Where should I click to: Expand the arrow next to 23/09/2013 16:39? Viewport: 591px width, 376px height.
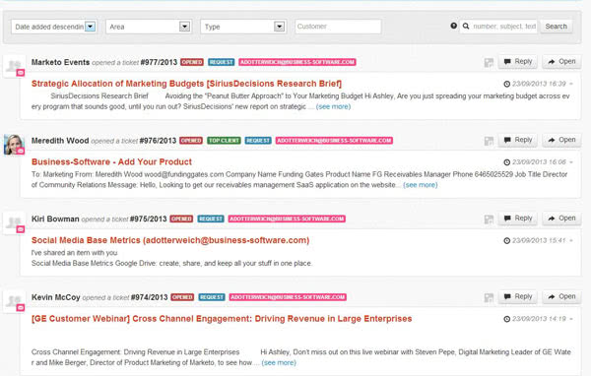(571, 84)
